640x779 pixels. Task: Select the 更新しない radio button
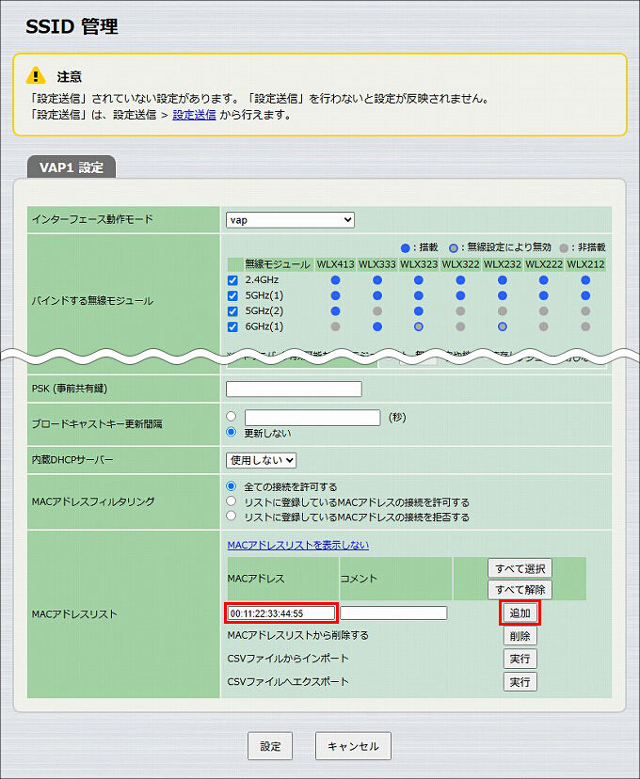click(231, 432)
